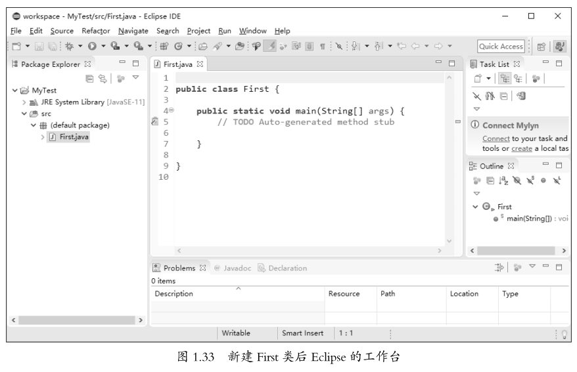Screen dimensions: 577x372
Task: Click line 4 folding marker in editor
Action: pos(172,110)
